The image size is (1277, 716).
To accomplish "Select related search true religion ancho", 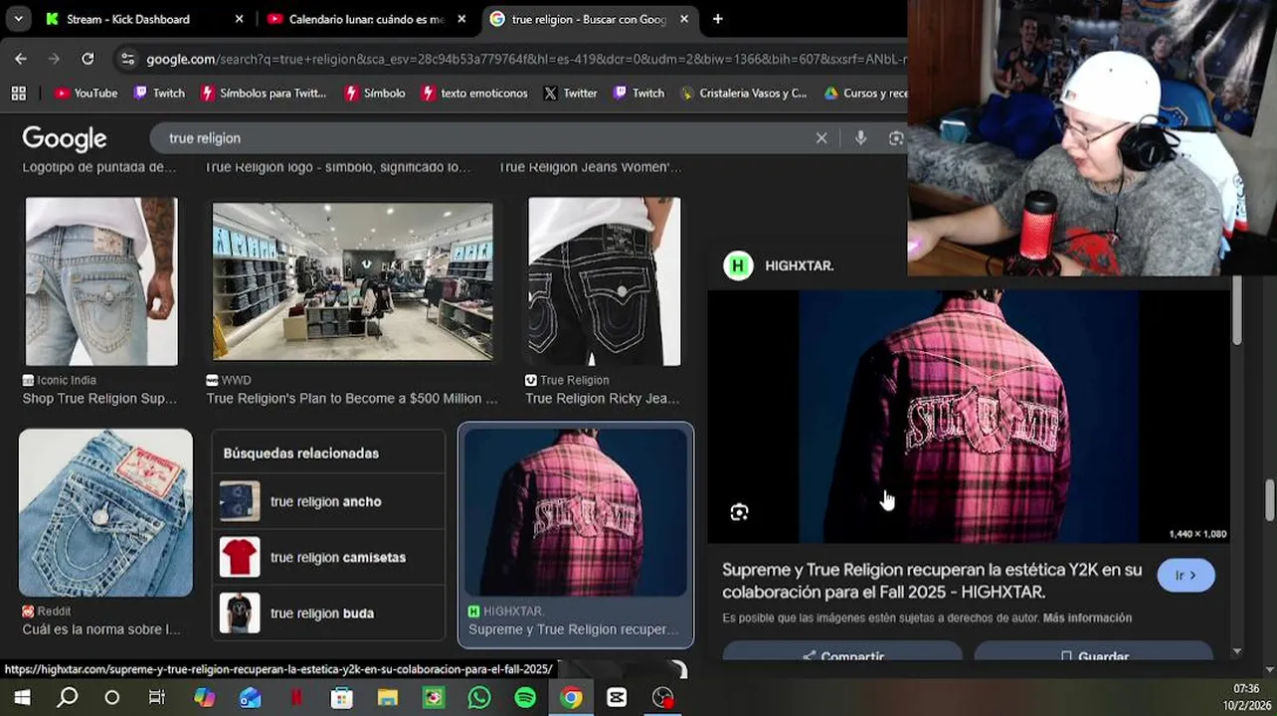I will tap(328, 501).
